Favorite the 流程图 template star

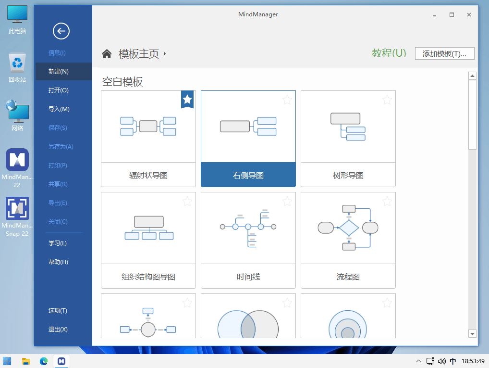[387, 201]
